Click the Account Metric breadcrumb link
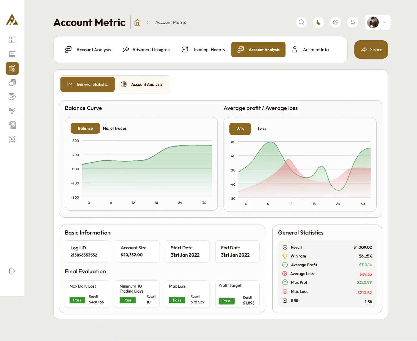Viewport: 417px width, 341px height. click(x=171, y=22)
